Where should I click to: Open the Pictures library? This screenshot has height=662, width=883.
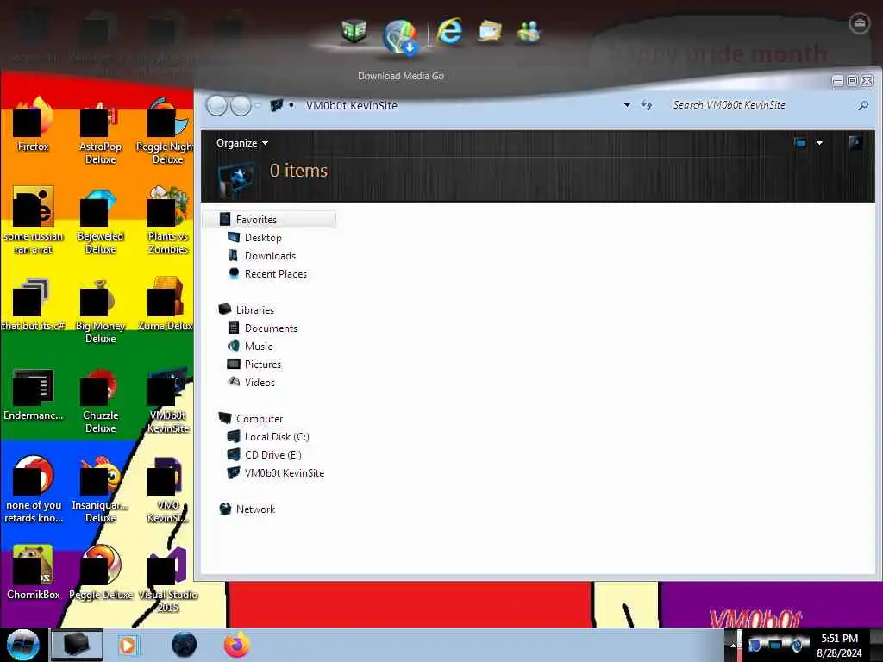(x=262, y=365)
